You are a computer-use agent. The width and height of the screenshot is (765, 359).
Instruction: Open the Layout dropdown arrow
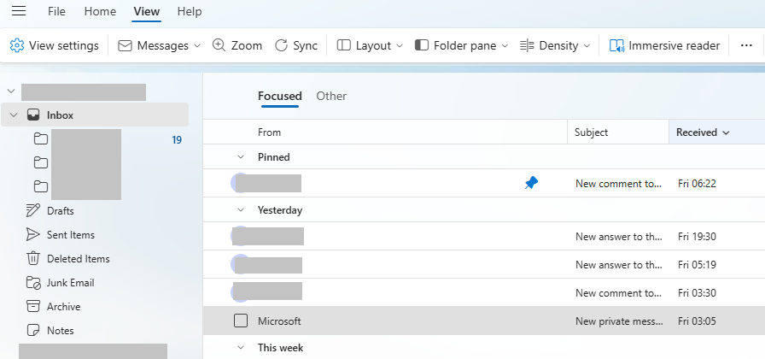400,46
